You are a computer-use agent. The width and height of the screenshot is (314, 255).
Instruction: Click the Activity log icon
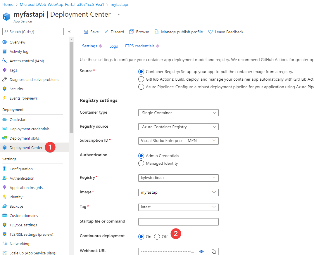pos(4,51)
